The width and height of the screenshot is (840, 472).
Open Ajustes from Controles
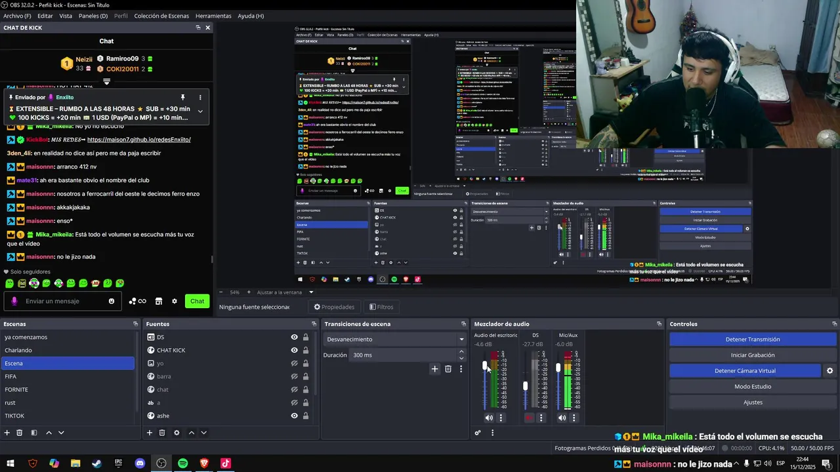[x=753, y=403]
